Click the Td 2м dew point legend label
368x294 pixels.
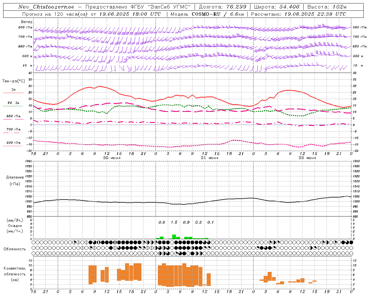pyautogui.click(x=14, y=103)
